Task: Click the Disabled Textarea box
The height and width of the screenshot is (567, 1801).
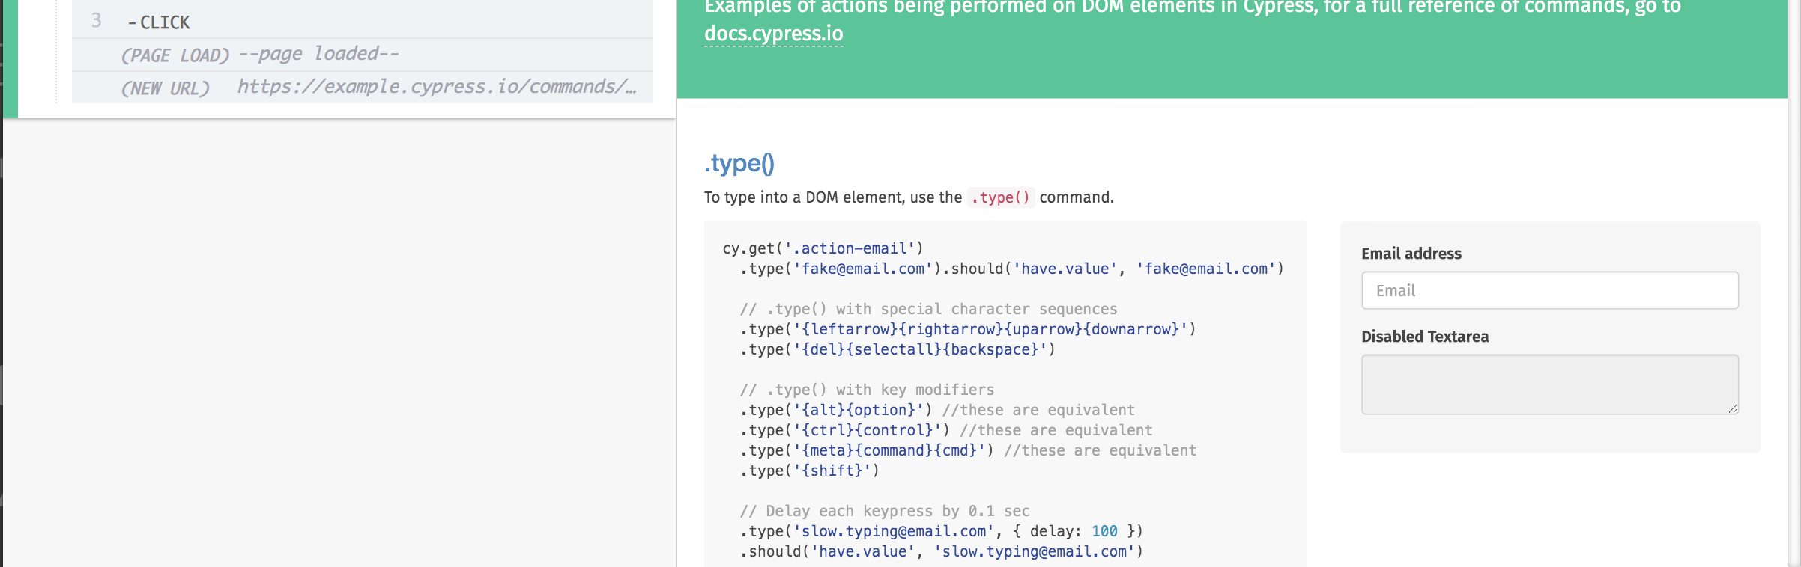Action: point(1549,384)
